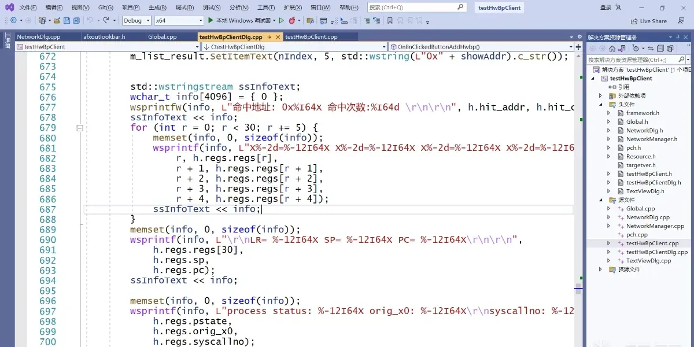Open the OnBnClickedButtonAddHwbp member dropdown
Viewport: 694px width, 347px height.
coord(482,47)
